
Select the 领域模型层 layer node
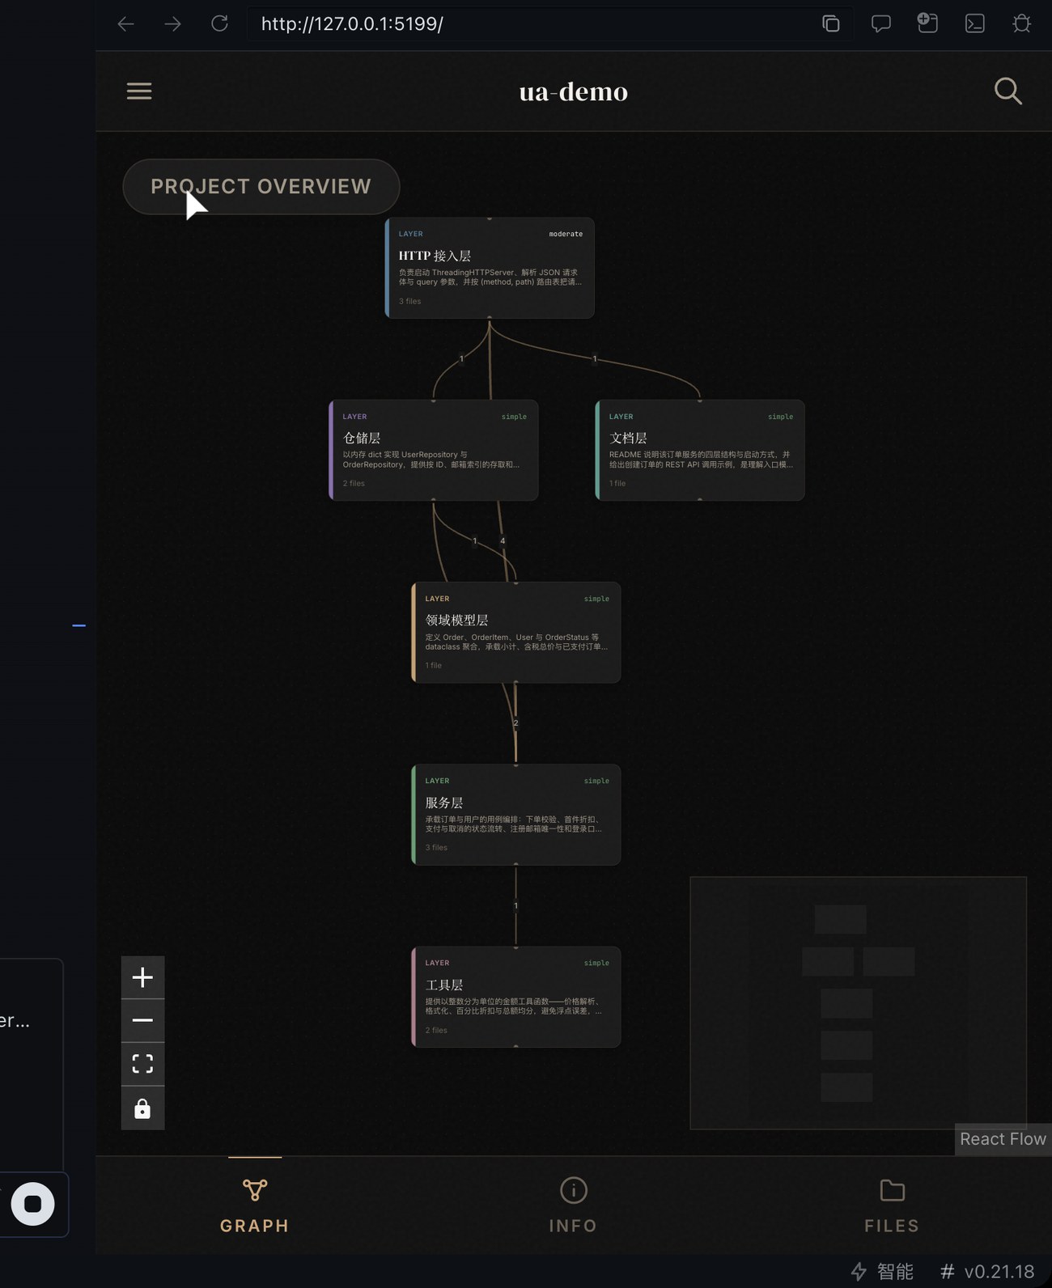pyautogui.click(x=516, y=632)
